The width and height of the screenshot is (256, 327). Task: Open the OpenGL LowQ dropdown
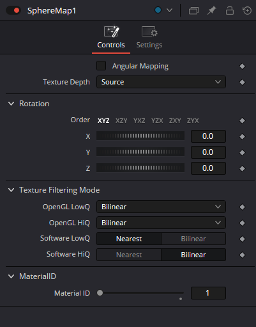[161, 207]
